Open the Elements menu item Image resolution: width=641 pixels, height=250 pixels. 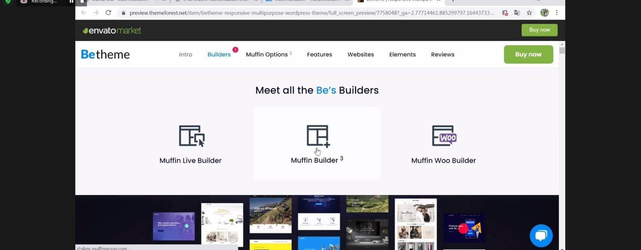coord(402,54)
